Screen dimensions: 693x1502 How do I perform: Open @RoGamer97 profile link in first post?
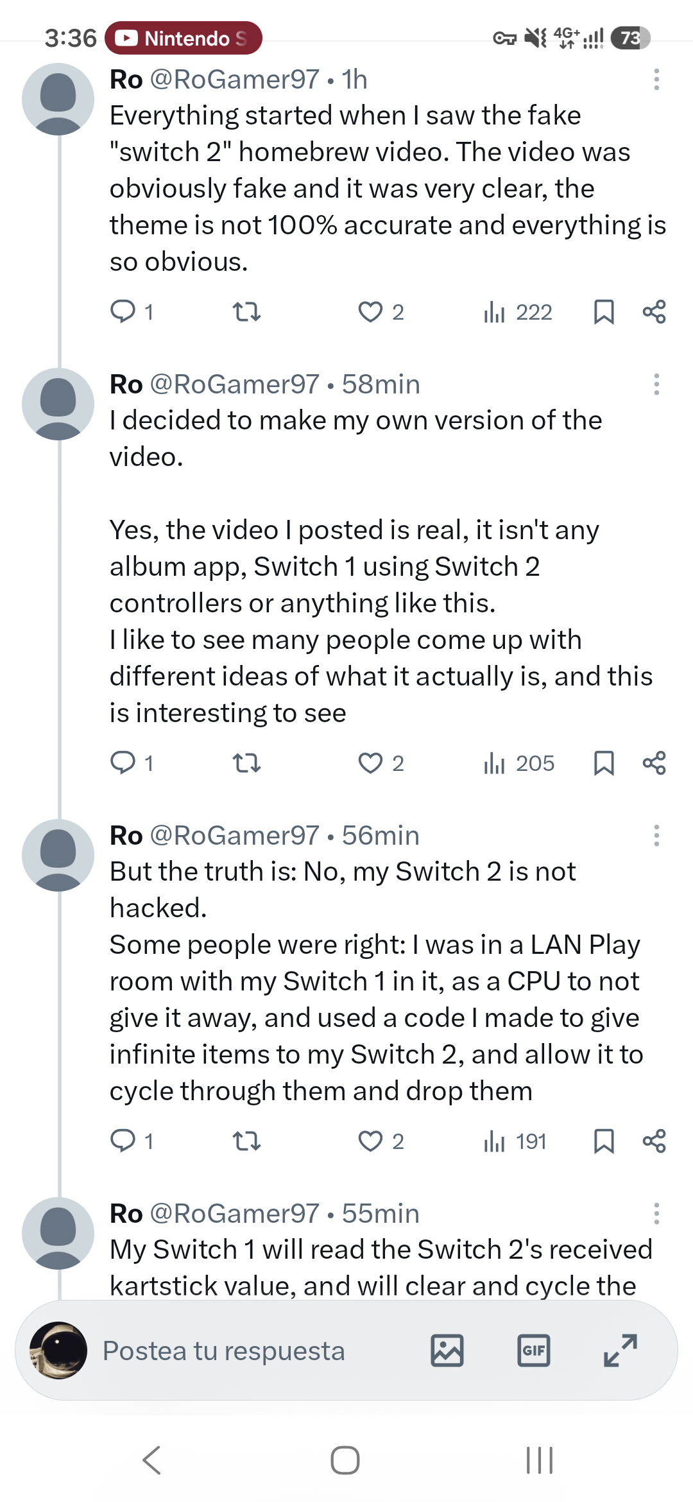tap(234, 80)
